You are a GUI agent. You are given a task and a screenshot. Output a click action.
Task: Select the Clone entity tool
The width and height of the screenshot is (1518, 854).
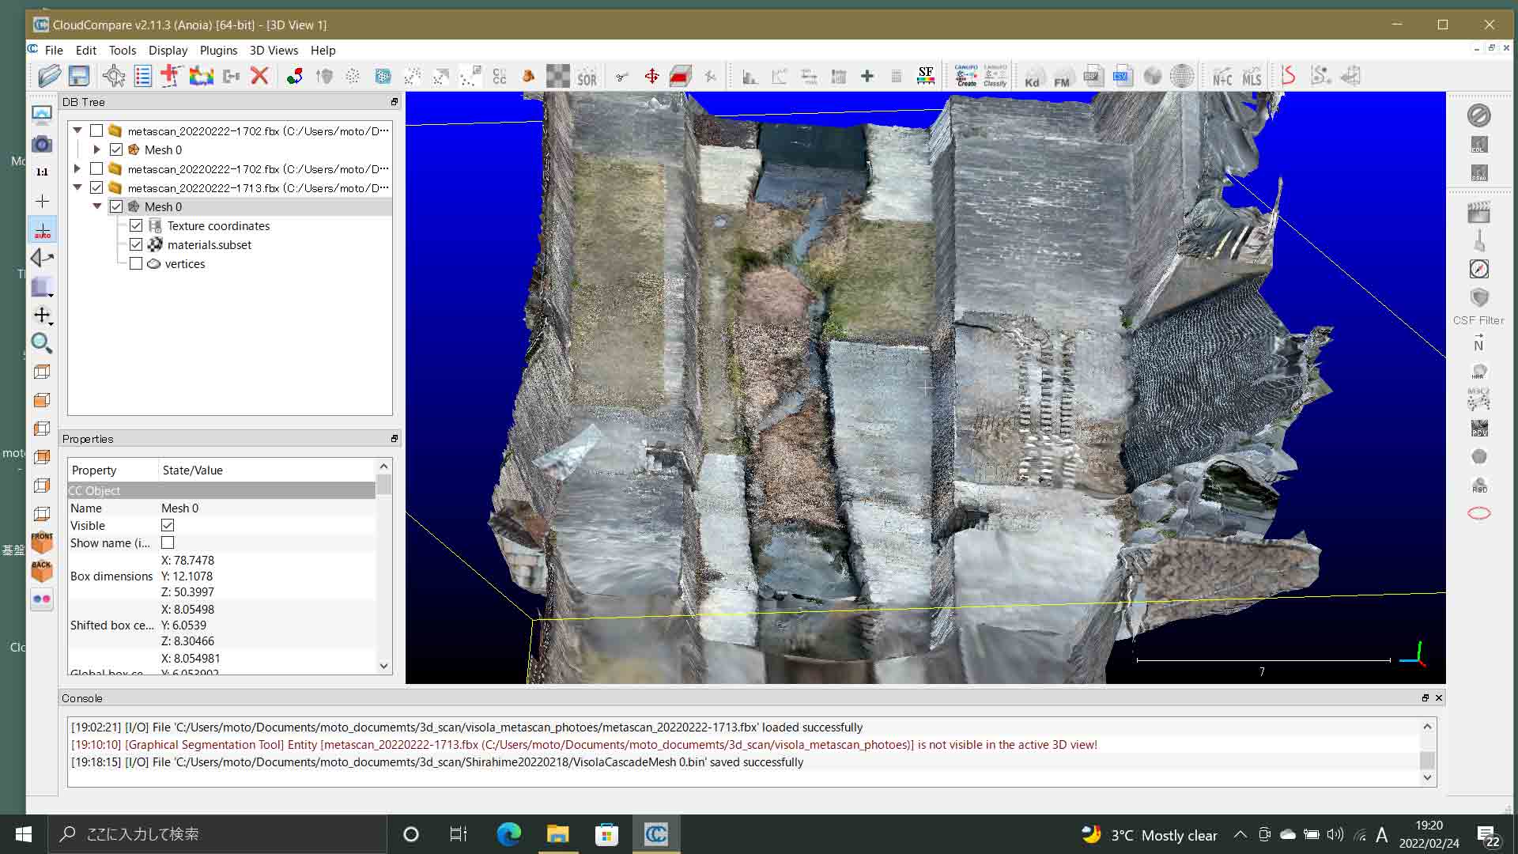(231, 76)
